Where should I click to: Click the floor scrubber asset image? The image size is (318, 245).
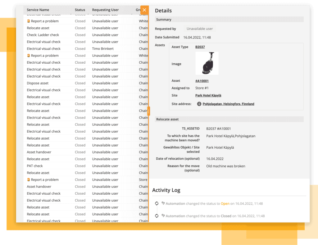[x=207, y=63]
